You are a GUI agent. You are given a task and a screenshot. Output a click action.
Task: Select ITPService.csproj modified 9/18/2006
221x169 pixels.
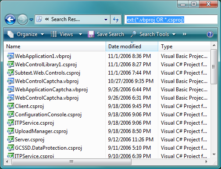coord(34,123)
